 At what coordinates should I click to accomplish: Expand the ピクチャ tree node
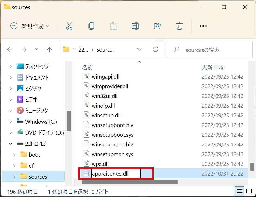click(x=10, y=89)
